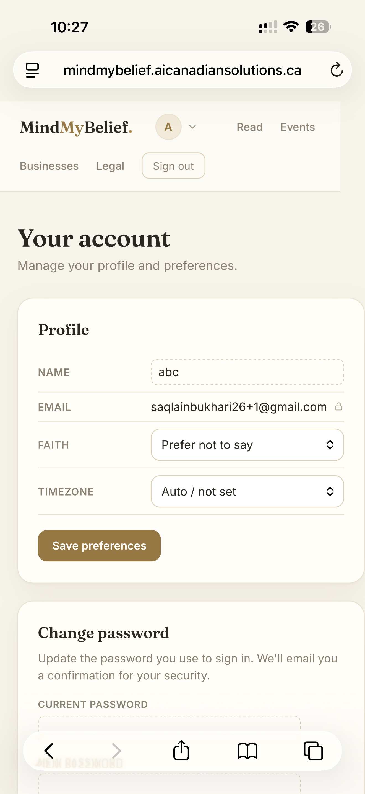This screenshot has height=794, width=365.
Task: Open the Events nav item
Action: (298, 127)
